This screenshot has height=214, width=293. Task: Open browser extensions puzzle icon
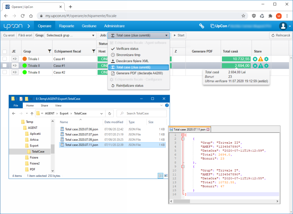[x=270, y=16]
